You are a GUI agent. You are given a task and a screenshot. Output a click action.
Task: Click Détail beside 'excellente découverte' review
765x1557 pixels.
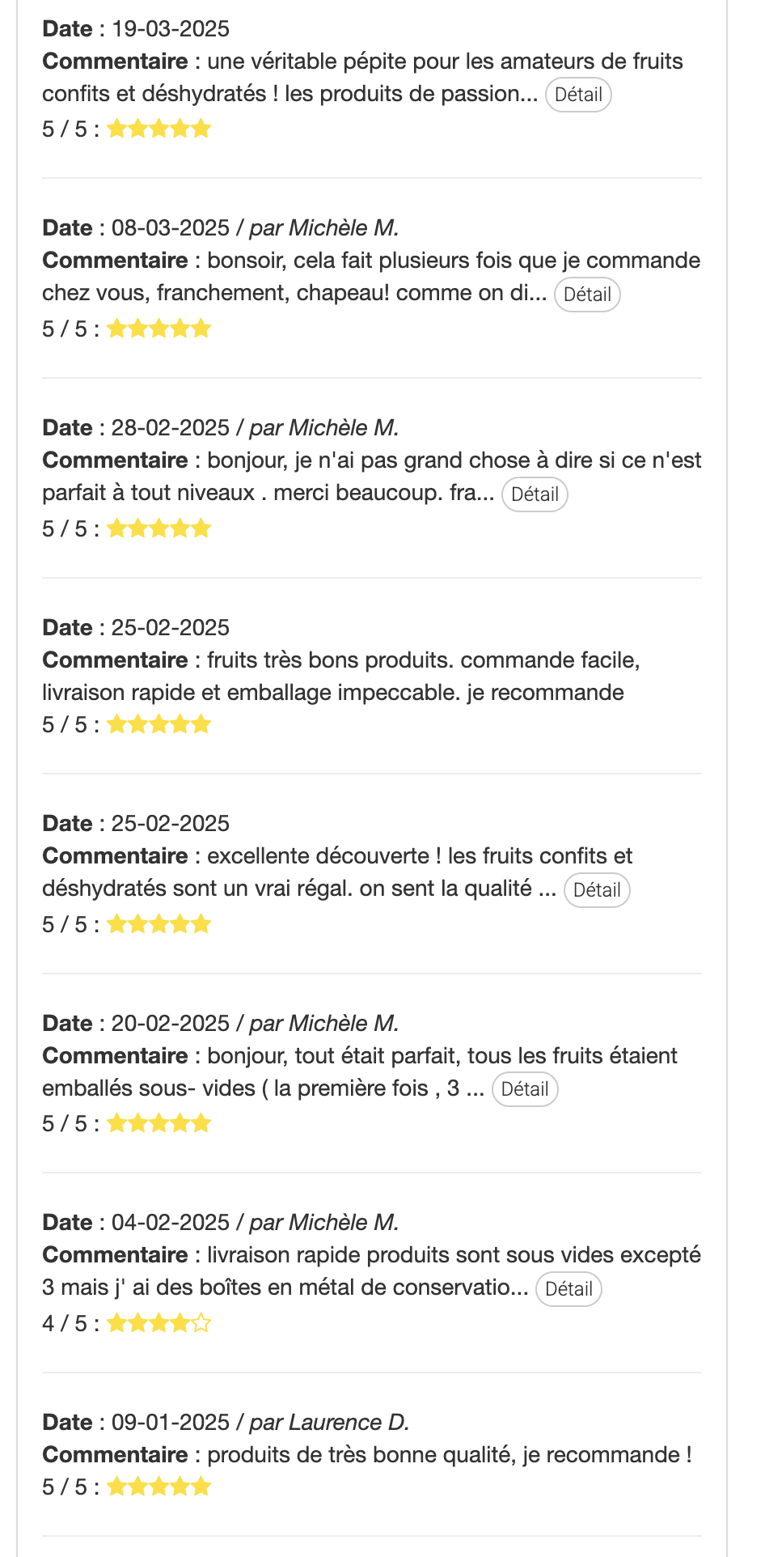[597, 890]
